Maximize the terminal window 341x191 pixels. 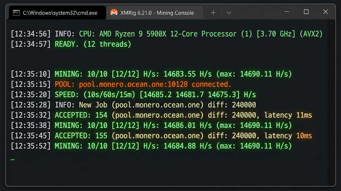(x=306, y=12)
